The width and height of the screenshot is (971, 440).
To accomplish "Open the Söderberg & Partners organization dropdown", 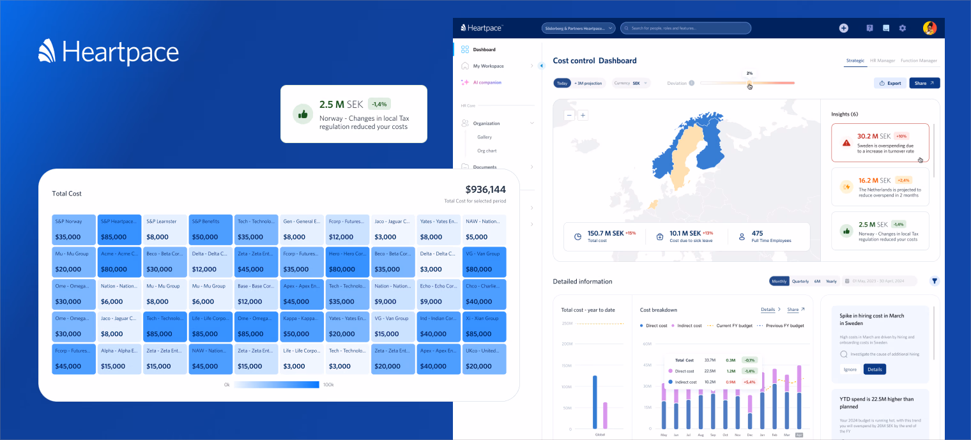I will pyautogui.click(x=578, y=28).
